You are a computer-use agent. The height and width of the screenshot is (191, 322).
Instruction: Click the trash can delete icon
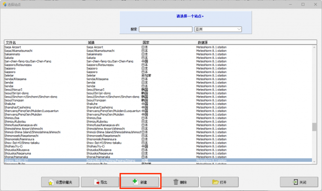[x=176, y=182]
